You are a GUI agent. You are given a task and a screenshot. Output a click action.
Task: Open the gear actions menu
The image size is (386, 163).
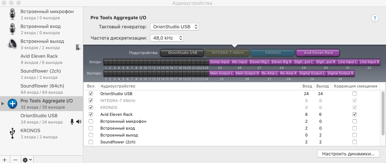(27, 160)
